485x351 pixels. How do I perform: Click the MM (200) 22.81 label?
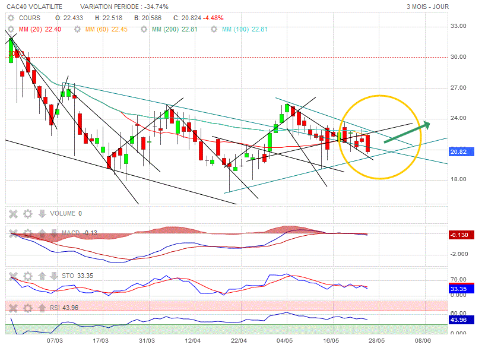175,30
